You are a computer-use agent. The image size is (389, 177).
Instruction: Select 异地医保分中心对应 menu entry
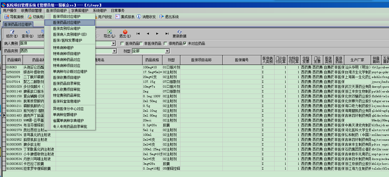pos(70,109)
